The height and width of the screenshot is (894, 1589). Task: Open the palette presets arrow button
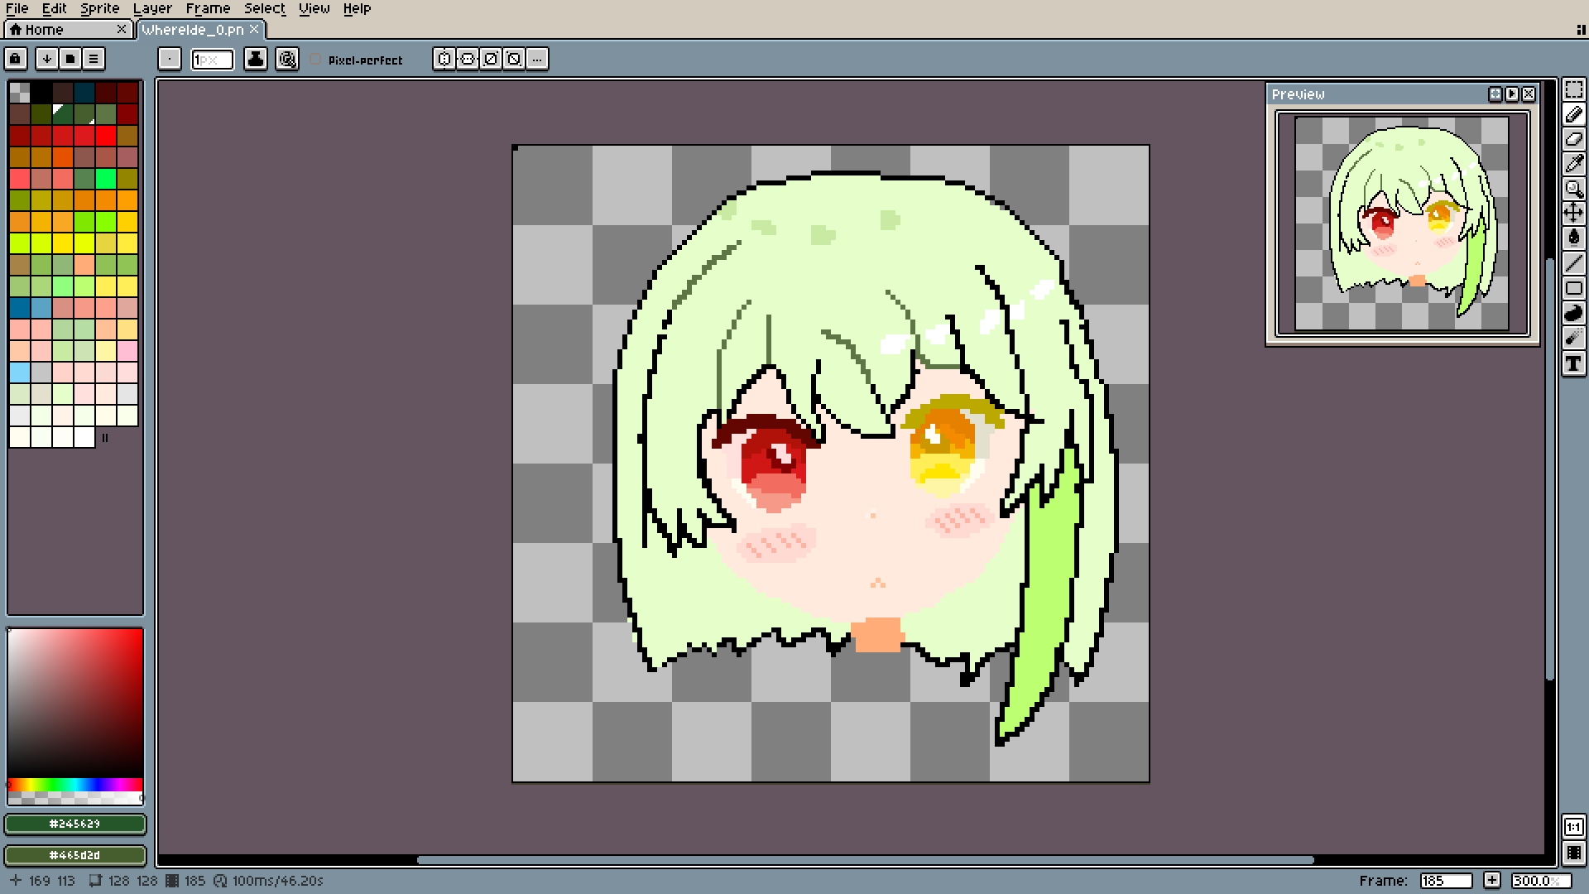click(47, 59)
